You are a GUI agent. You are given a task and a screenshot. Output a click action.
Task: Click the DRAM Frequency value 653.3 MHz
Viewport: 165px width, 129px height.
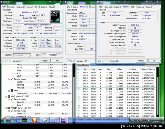point(135,25)
